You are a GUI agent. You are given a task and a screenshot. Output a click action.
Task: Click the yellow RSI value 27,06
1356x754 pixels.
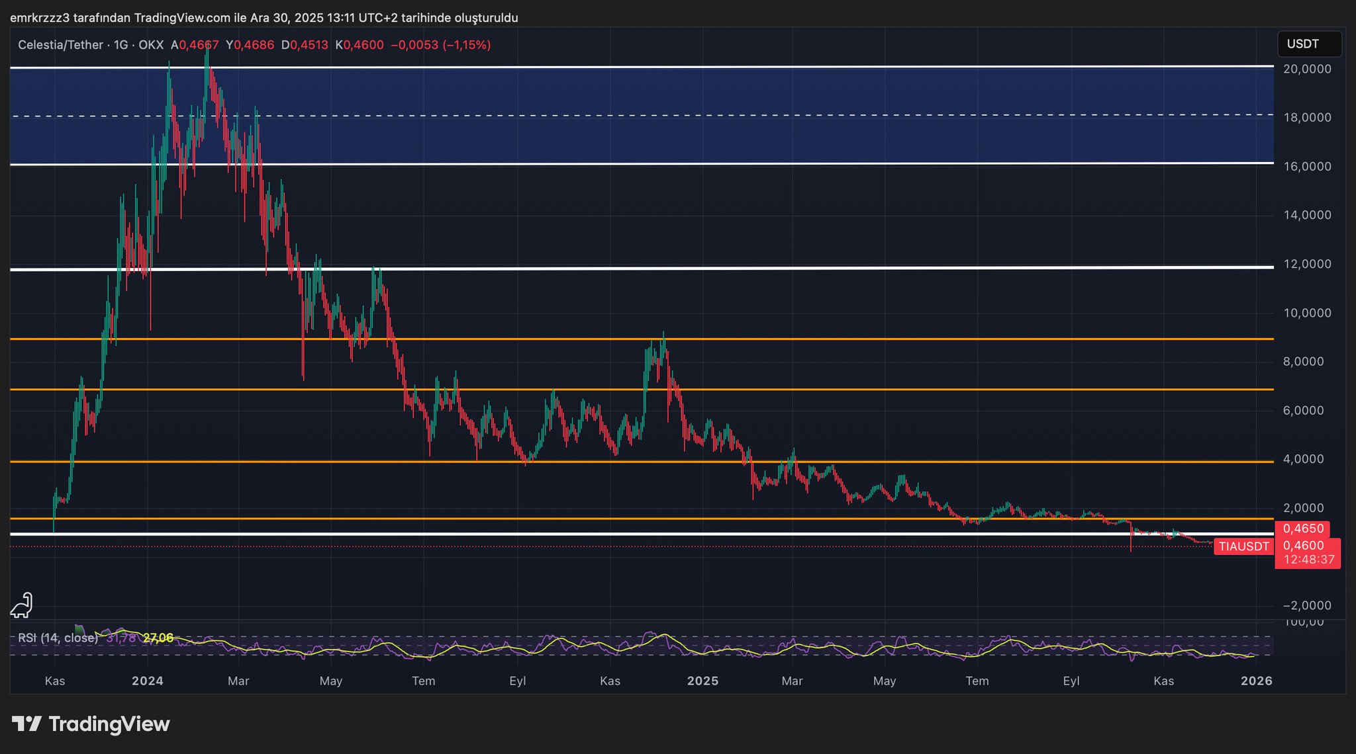158,638
